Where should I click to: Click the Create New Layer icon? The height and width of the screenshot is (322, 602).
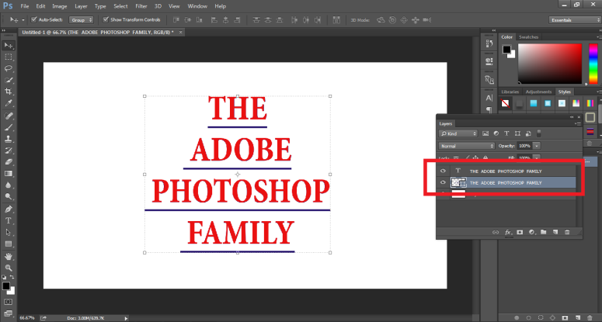pyautogui.click(x=555, y=232)
